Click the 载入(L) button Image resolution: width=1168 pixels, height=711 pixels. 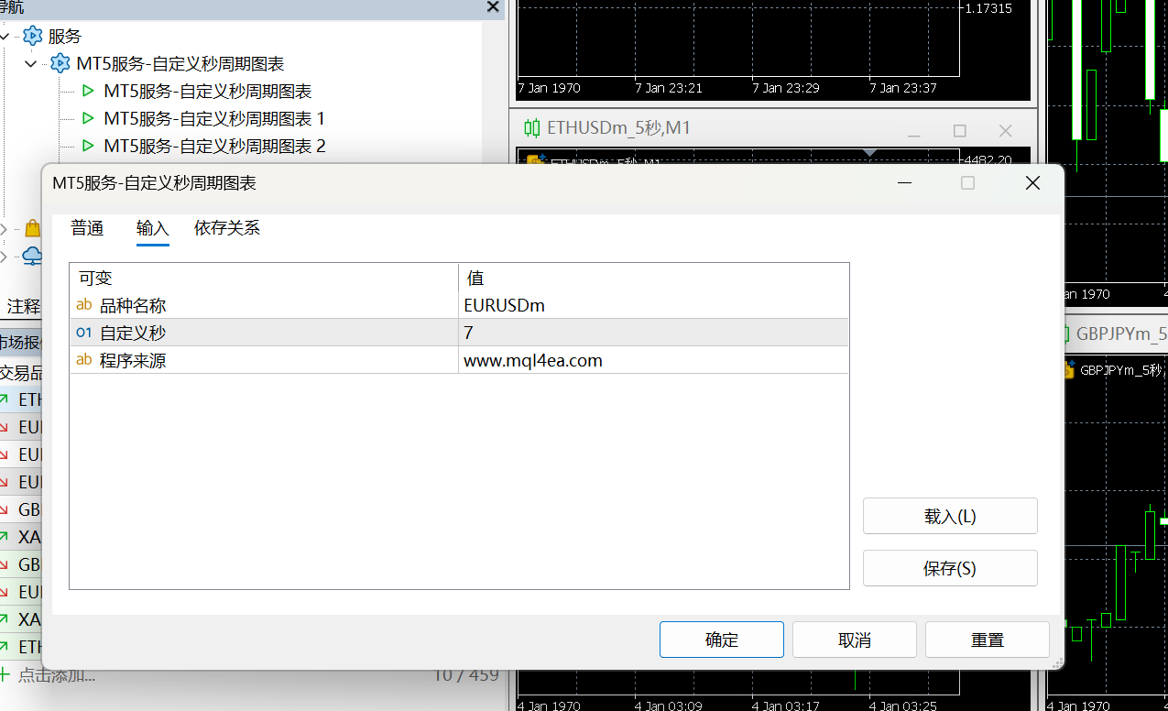click(x=949, y=516)
